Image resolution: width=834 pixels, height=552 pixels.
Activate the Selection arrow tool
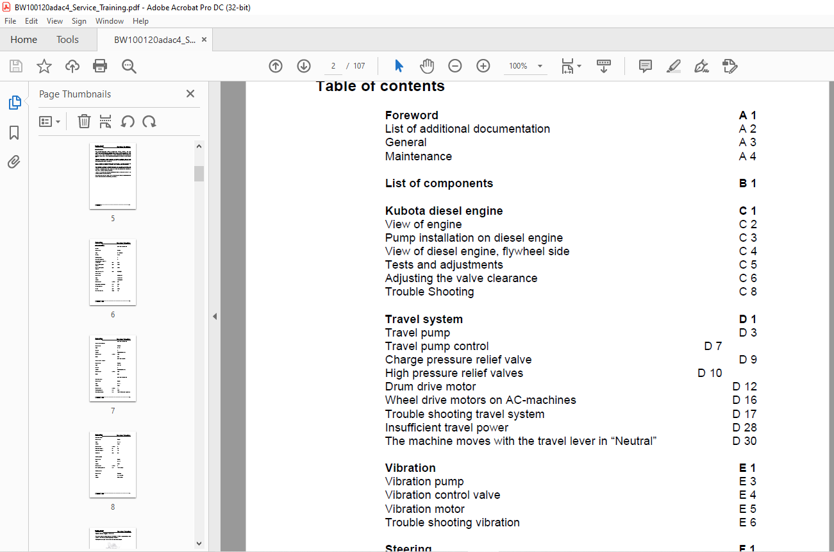pos(399,66)
